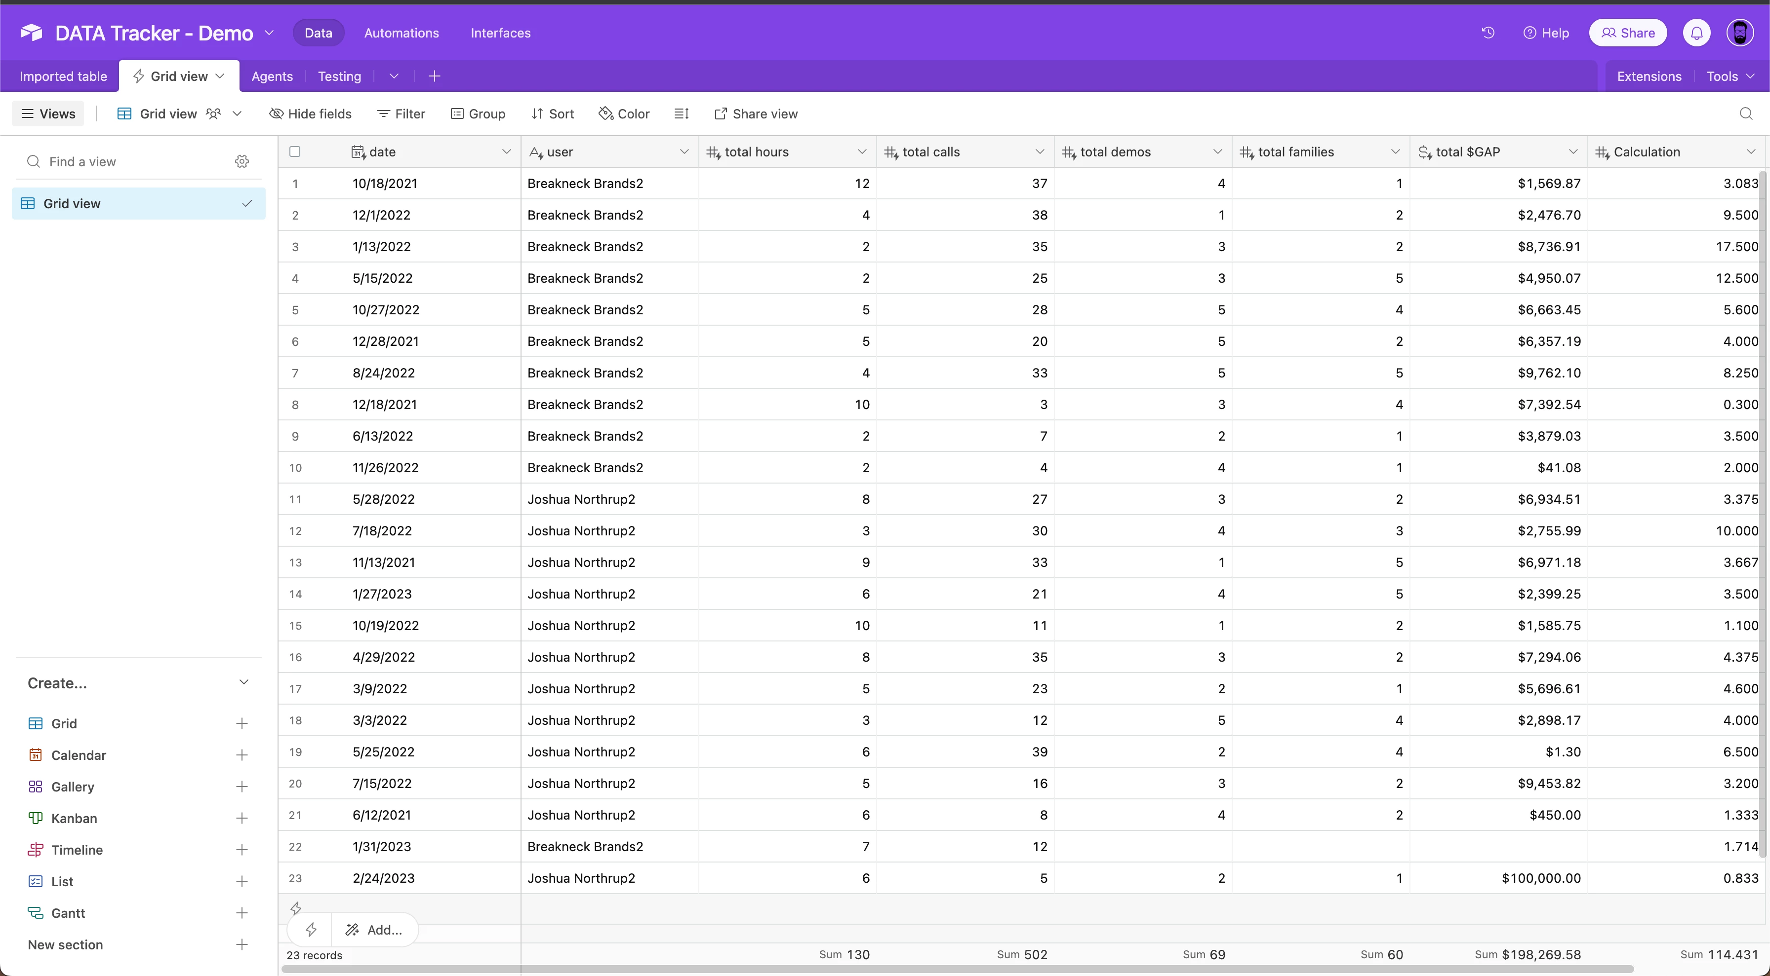The image size is (1770, 976).
Task: Open the base name dropdown chevron
Action: 269,32
